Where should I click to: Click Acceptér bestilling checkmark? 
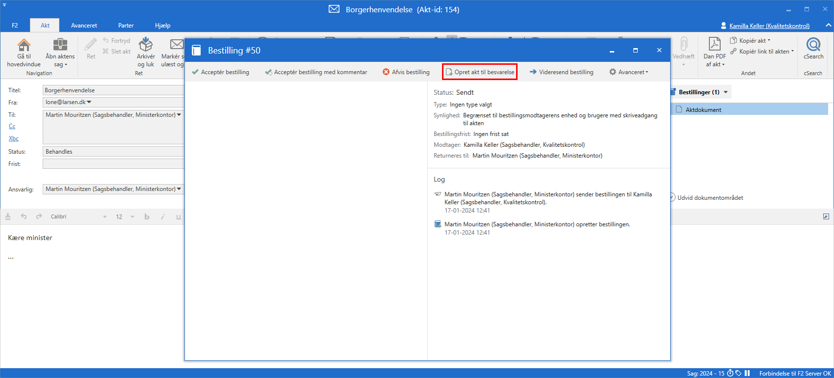195,72
